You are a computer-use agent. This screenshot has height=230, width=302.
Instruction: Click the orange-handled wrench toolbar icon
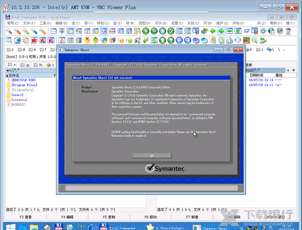(x=17, y=31)
